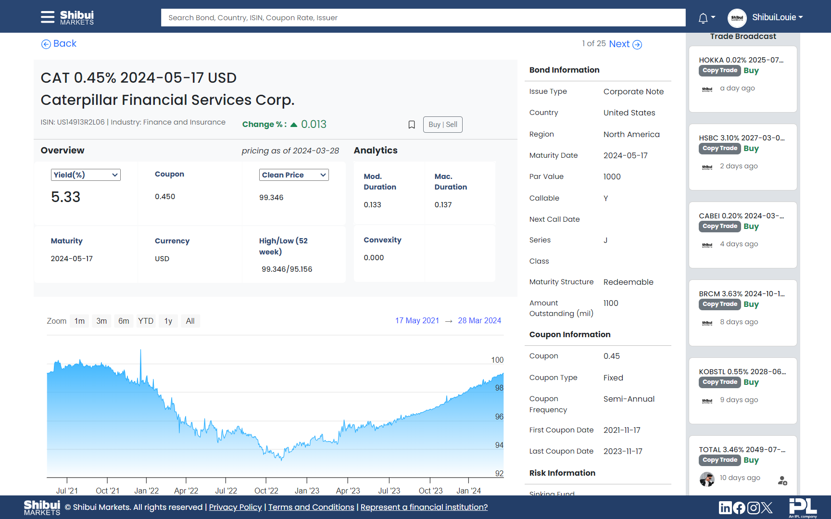Click the IPL company logo
This screenshot has width=831, height=519.
coord(803,508)
